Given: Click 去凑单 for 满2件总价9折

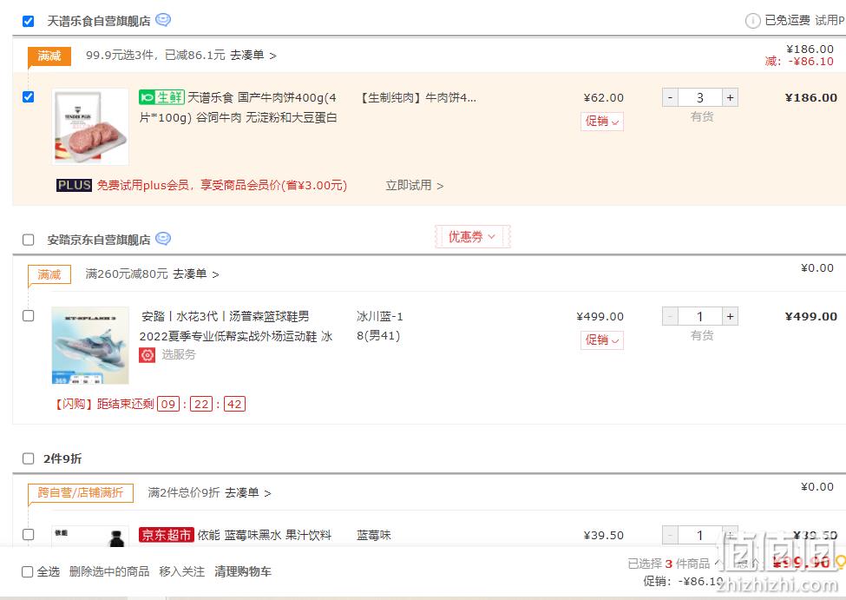Looking at the screenshot, I should pos(247,492).
